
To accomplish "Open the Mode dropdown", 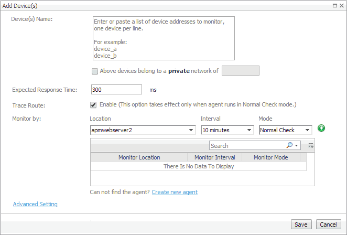I will pos(308,130).
